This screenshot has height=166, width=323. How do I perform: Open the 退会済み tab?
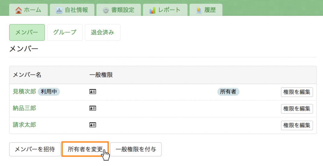[x=103, y=33]
